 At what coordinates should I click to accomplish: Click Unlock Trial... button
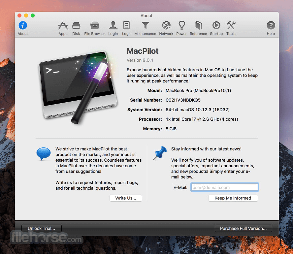tap(42, 228)
